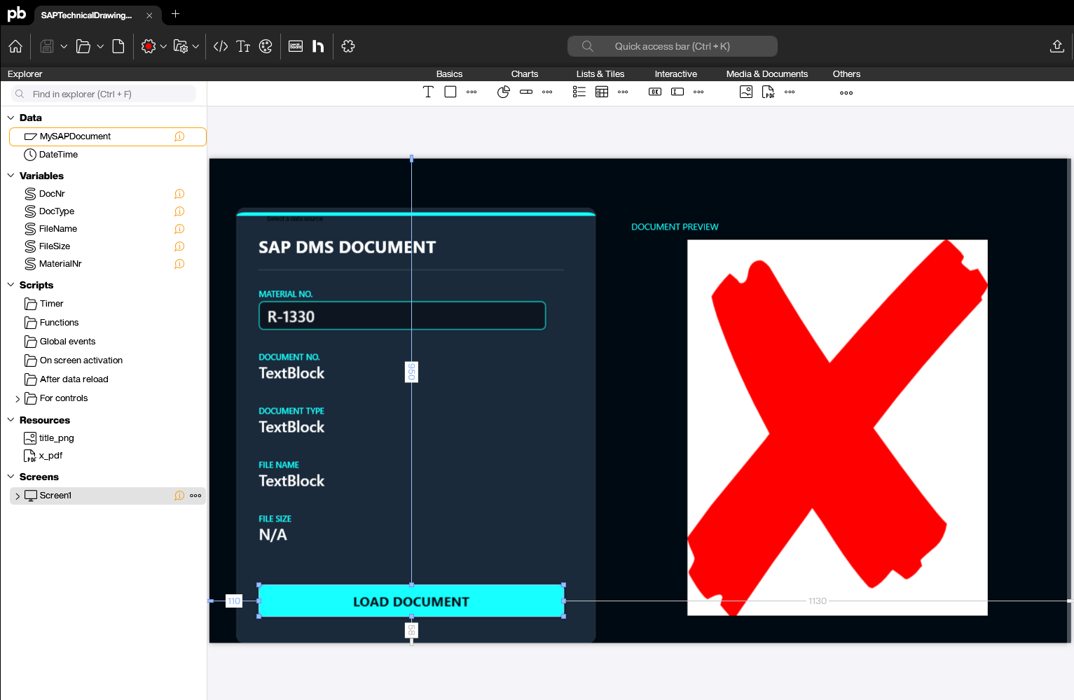Insert a Rectangle shape control

point(450,92)
